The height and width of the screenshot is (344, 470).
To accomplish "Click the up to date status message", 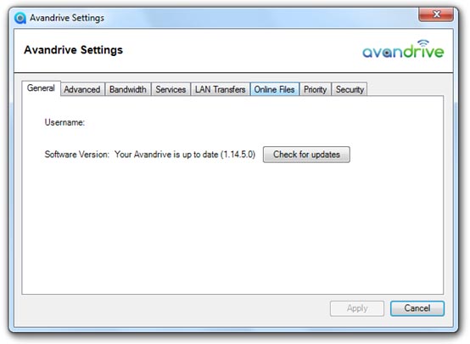I will [185, 155].
